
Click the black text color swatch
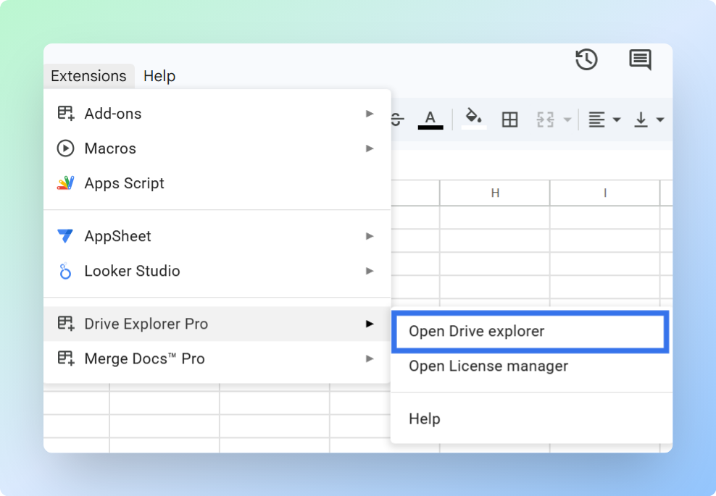coord(430,128)
